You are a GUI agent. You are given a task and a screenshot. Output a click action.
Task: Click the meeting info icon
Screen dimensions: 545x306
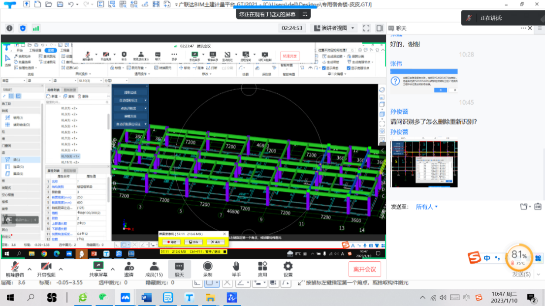[x=9, y=28]
